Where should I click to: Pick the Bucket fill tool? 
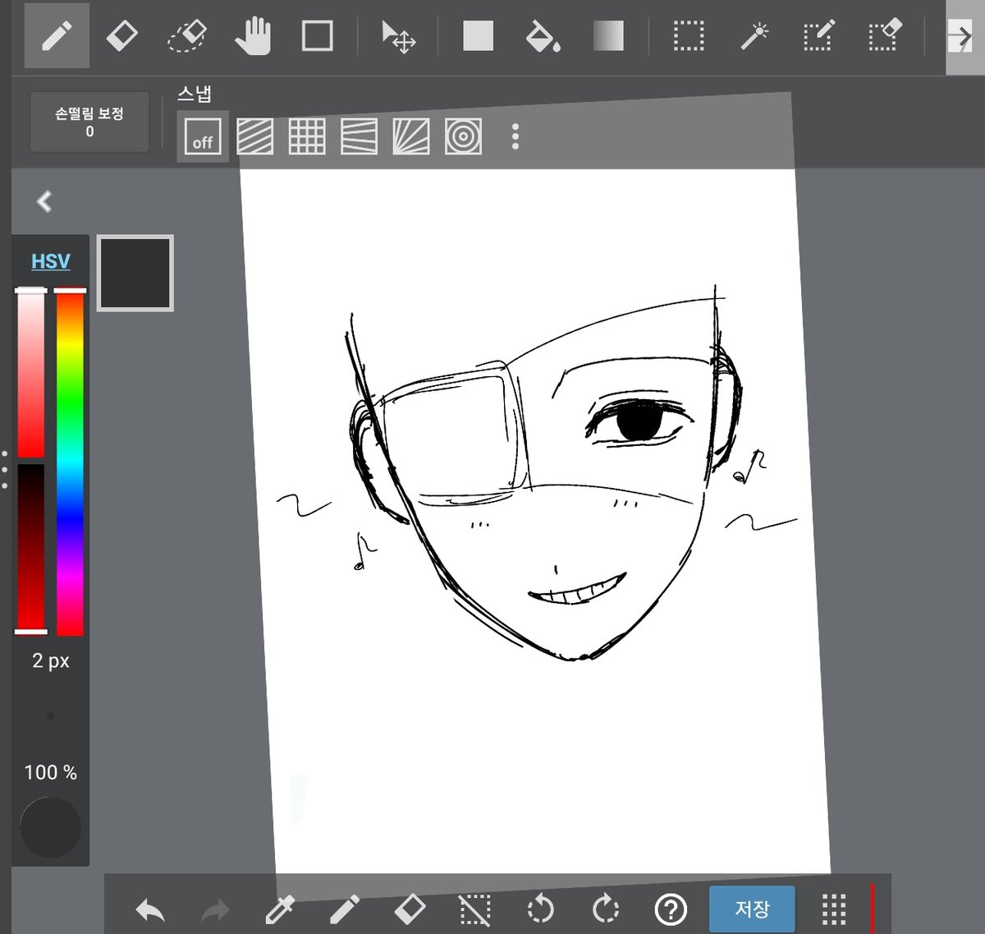(543, 36)
